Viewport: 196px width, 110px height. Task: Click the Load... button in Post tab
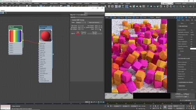(192, 23)
